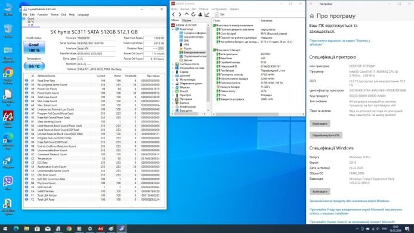This screenshot has width=414, height=233.
Task: Open change product key link
Action: click(349, 201)
